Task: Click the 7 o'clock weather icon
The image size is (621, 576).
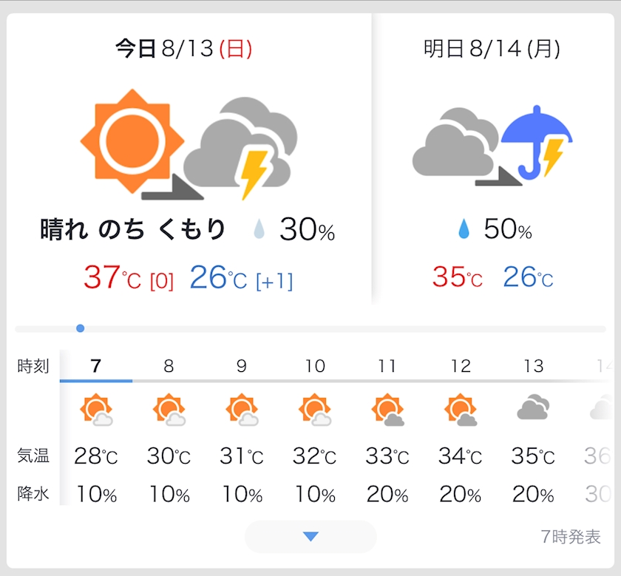Action: click(x=96, y=410)
